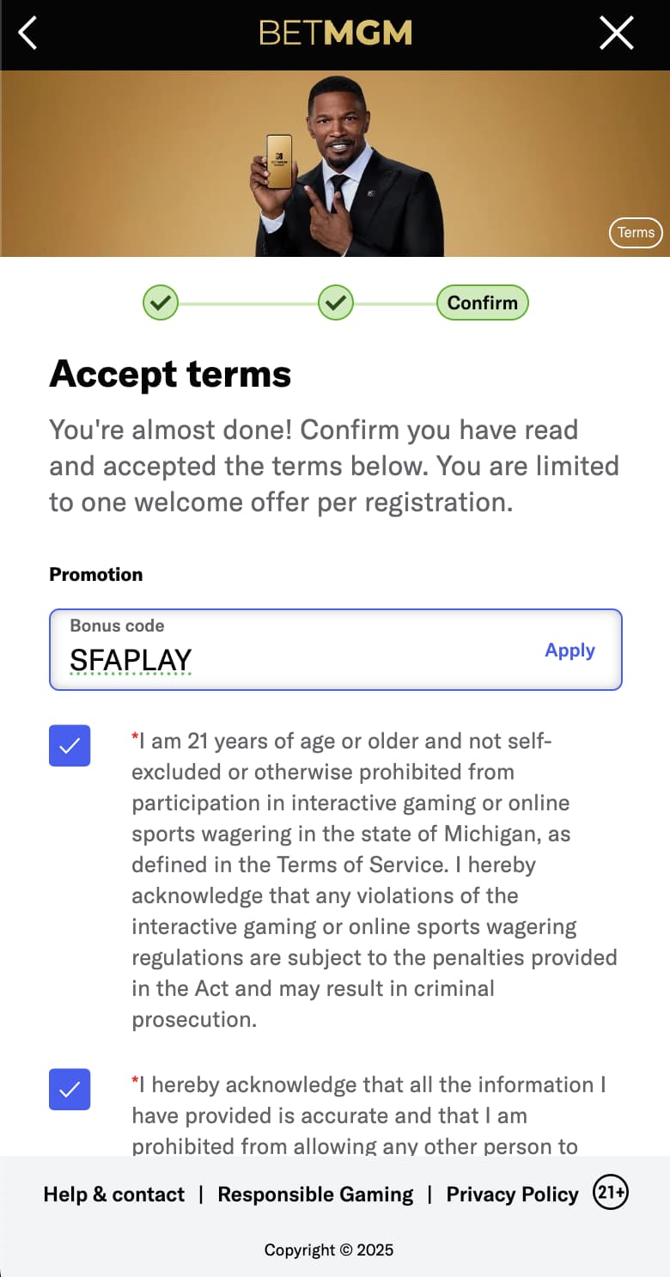Open Privacy Policy link
670x1277 pixels.
pyautogui.click(x=512, y=1195)
